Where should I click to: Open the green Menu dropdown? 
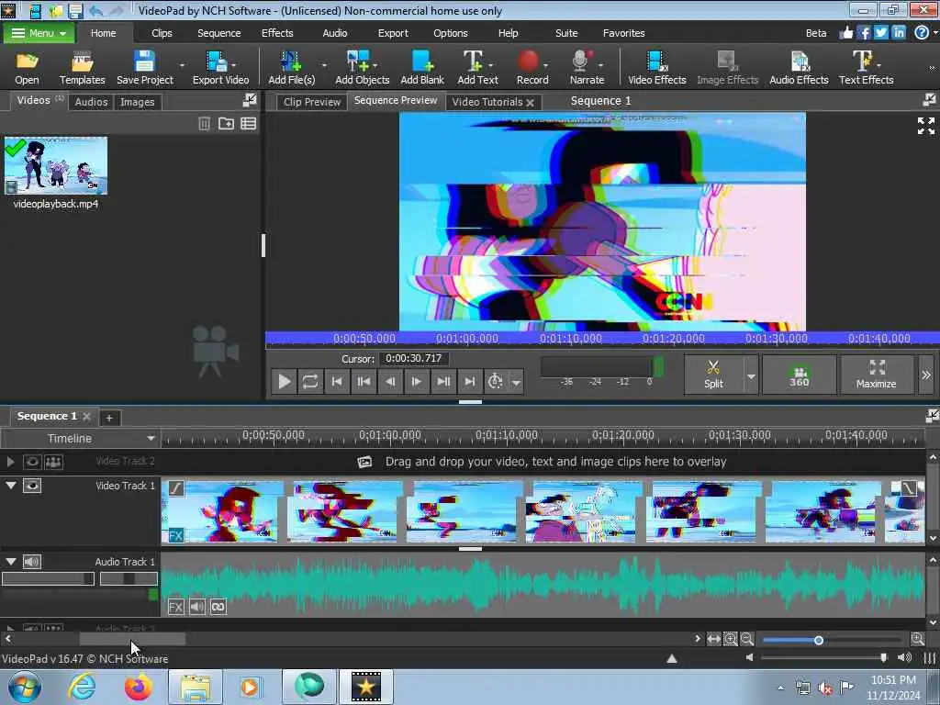pos(39,33)
